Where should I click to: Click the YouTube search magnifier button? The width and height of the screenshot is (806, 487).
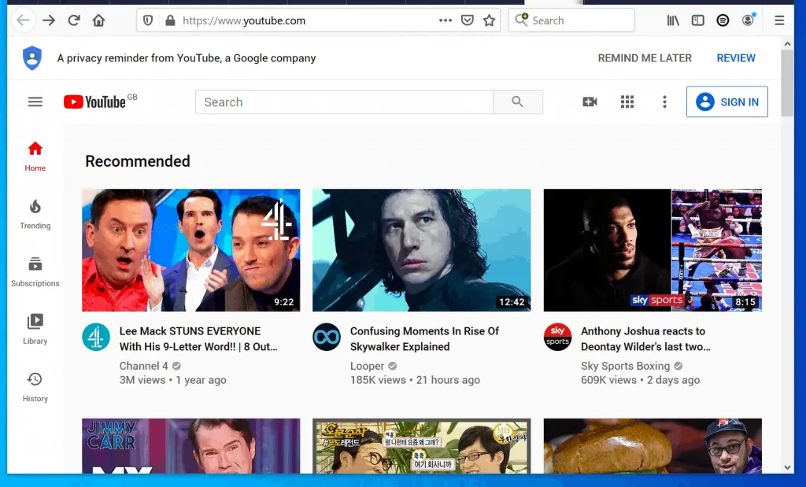(x=517, y=102)
